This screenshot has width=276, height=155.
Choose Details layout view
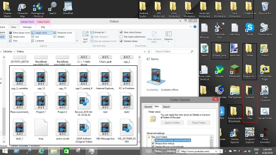click(x=59, y=37)
